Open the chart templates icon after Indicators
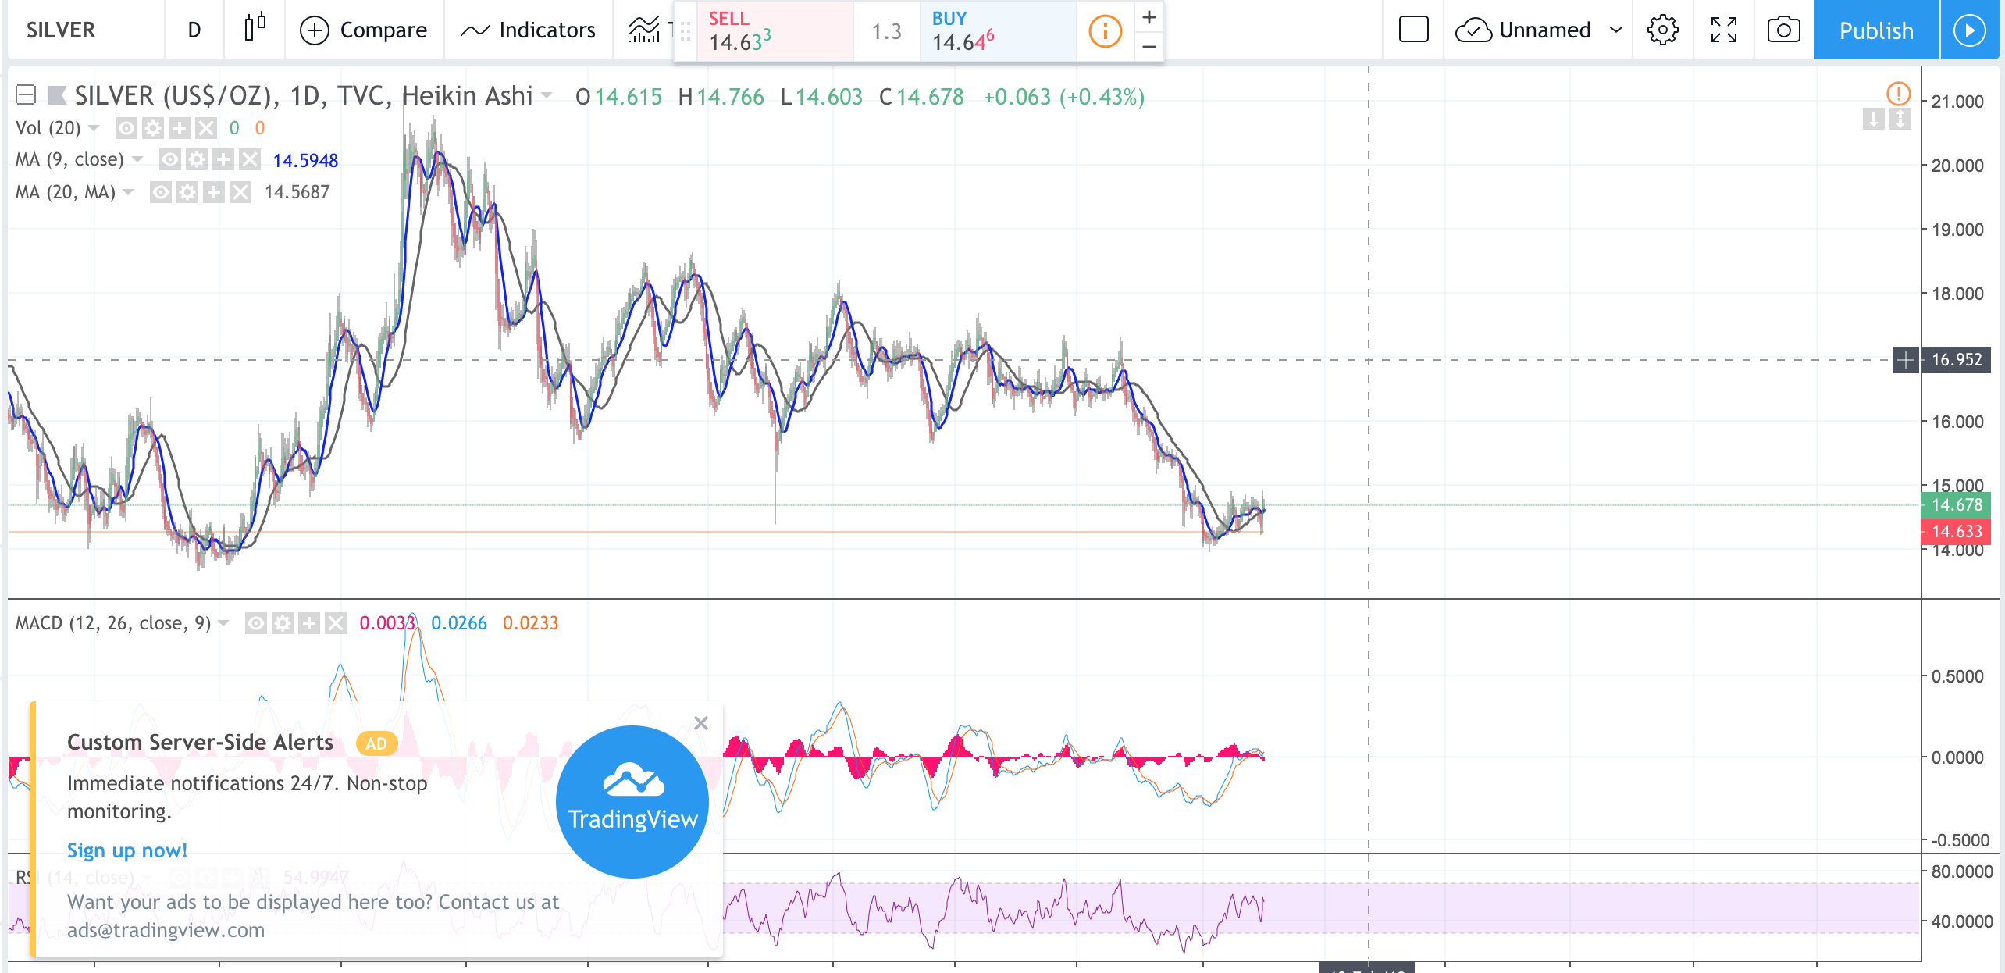2005x973 pixels. (644, 30)
